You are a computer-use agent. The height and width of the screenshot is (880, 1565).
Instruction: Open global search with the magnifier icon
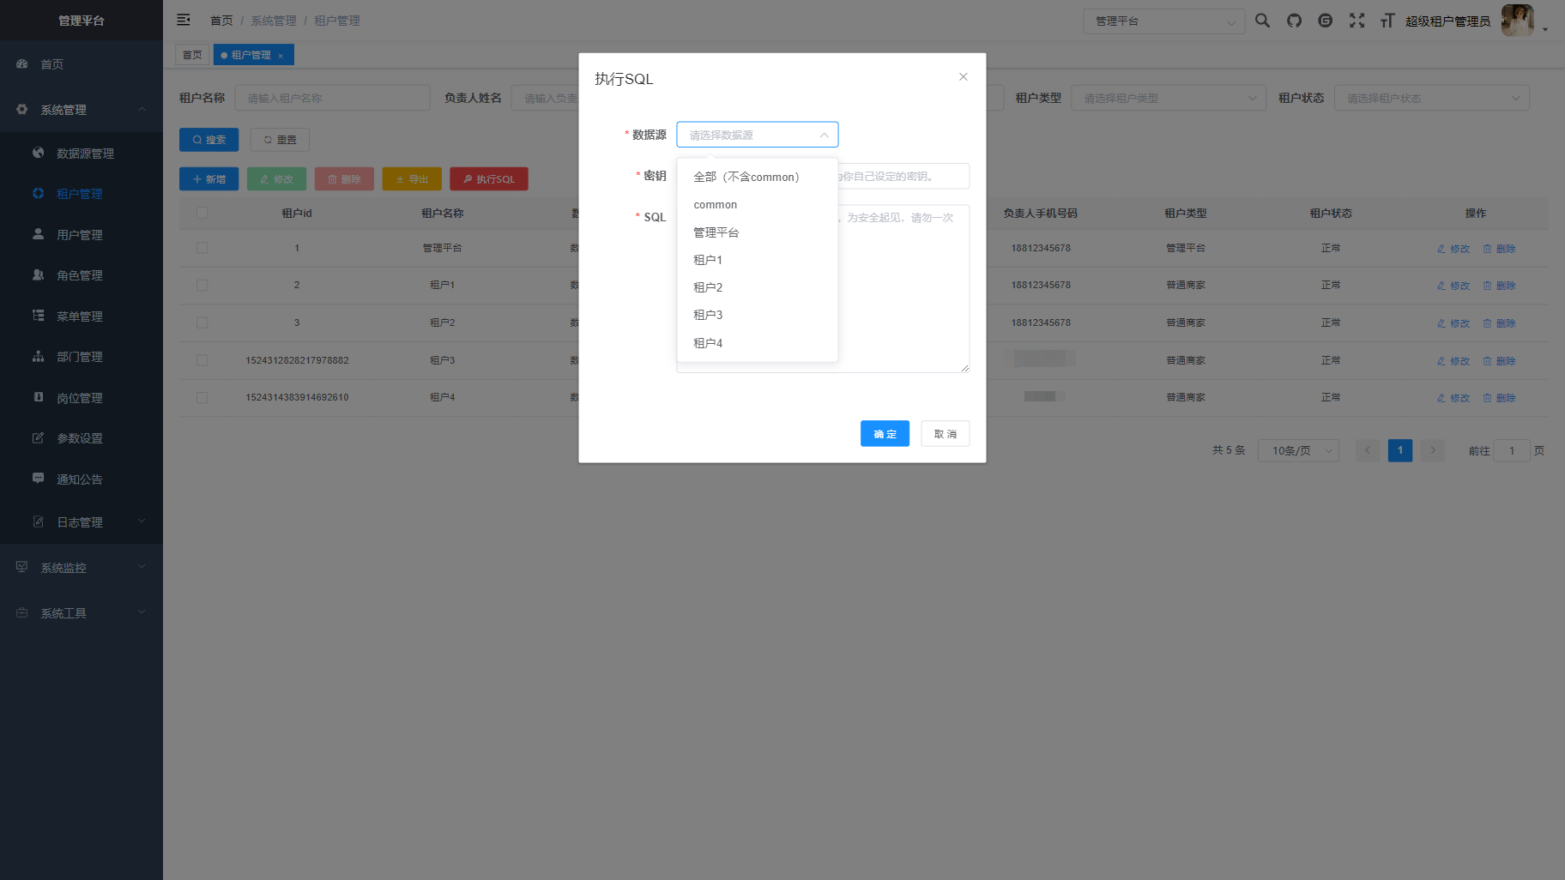tap(1262, 20)
